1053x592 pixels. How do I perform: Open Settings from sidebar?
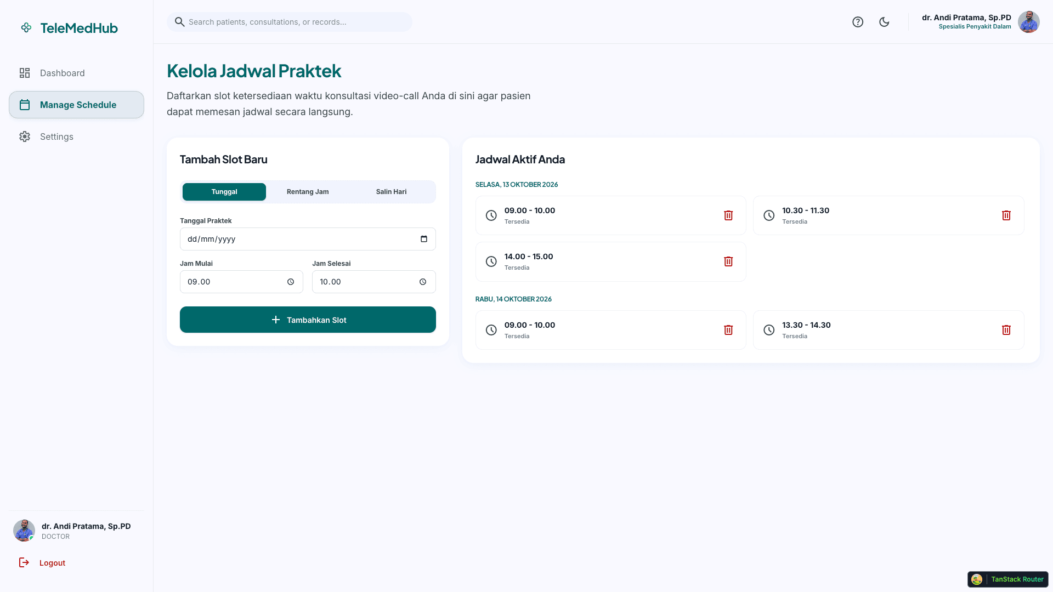(x=76, y=136)
